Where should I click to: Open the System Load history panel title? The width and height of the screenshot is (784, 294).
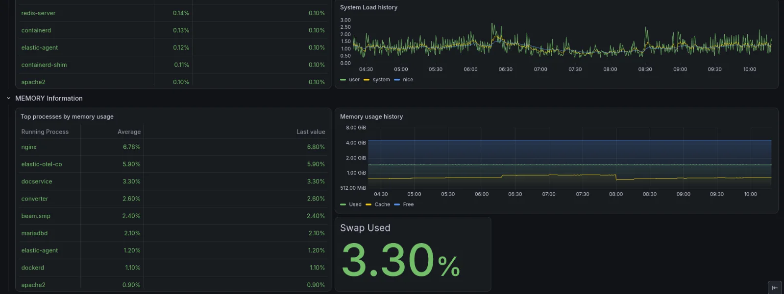[x=368, y=7]
